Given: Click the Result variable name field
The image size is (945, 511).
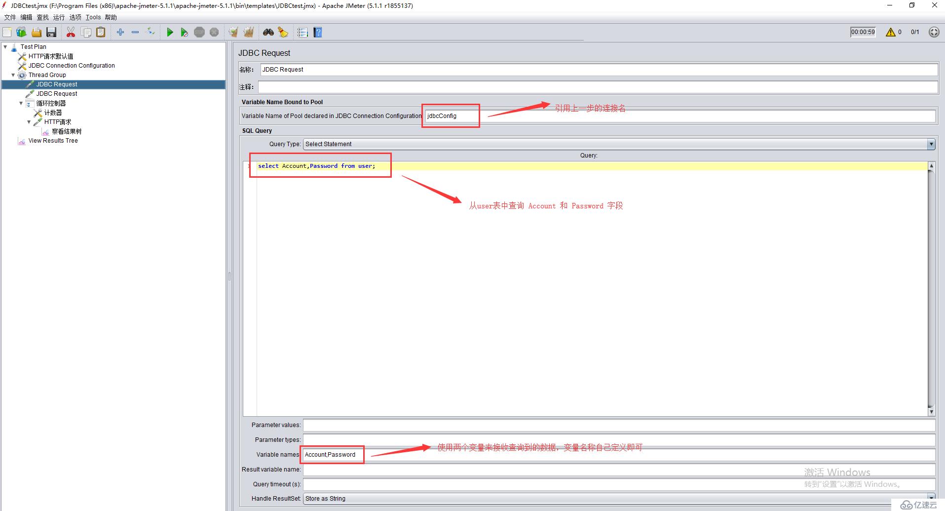Looking at the screenshot, I should click(619, 470).
